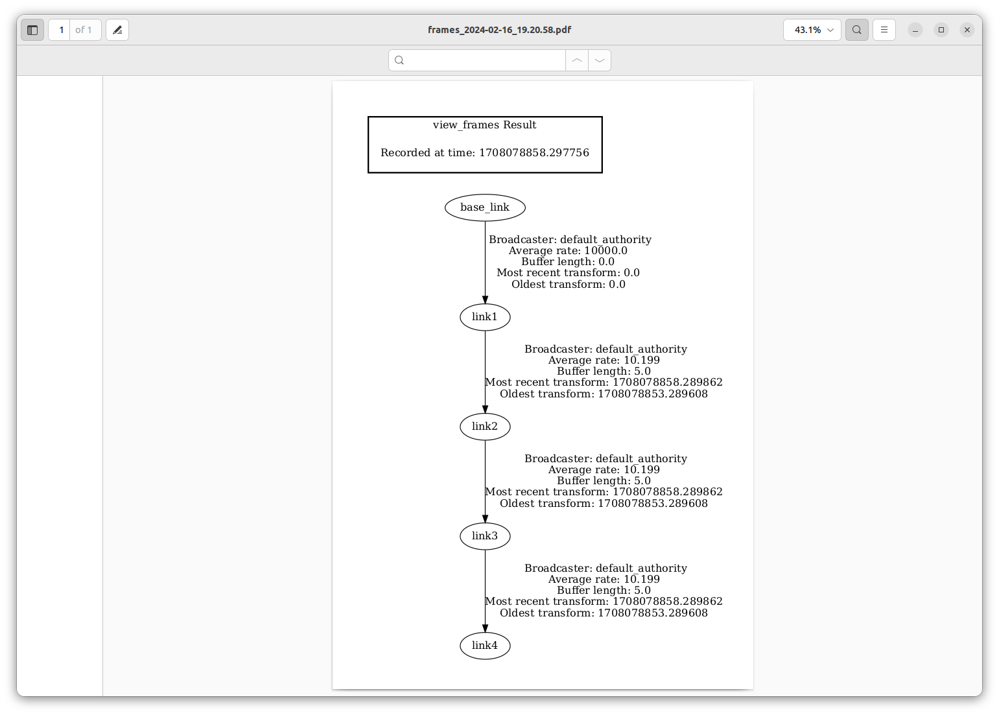Close the frames PDF window
Image resolution: width=999 pixels, height=715 pixels.
[967, 30]
